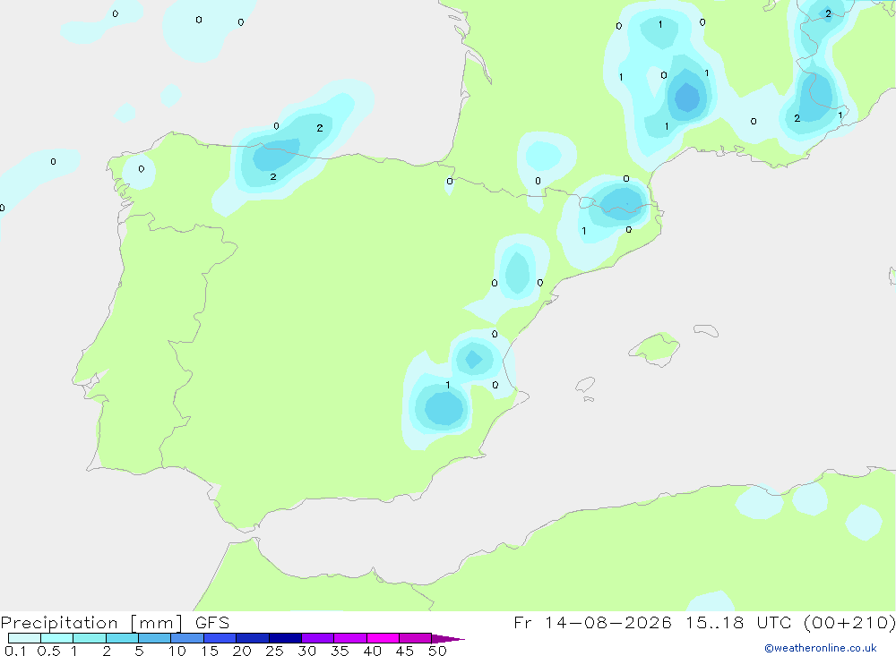Click the '50' legend label
Screen dimensions: 896x656
click(x=437, y=651)
